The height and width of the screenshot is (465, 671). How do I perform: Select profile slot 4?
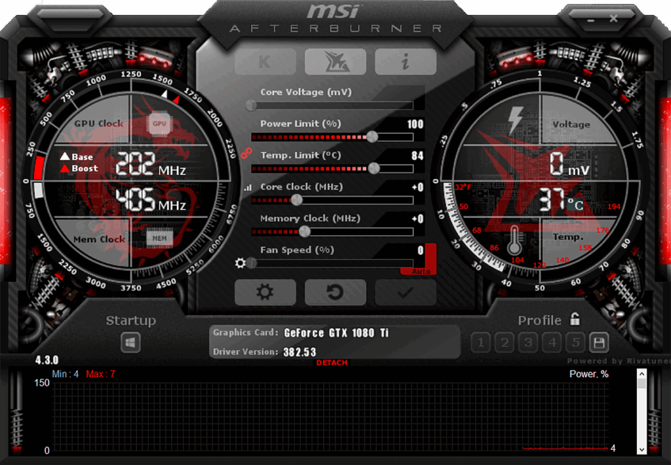pos(552,343)
